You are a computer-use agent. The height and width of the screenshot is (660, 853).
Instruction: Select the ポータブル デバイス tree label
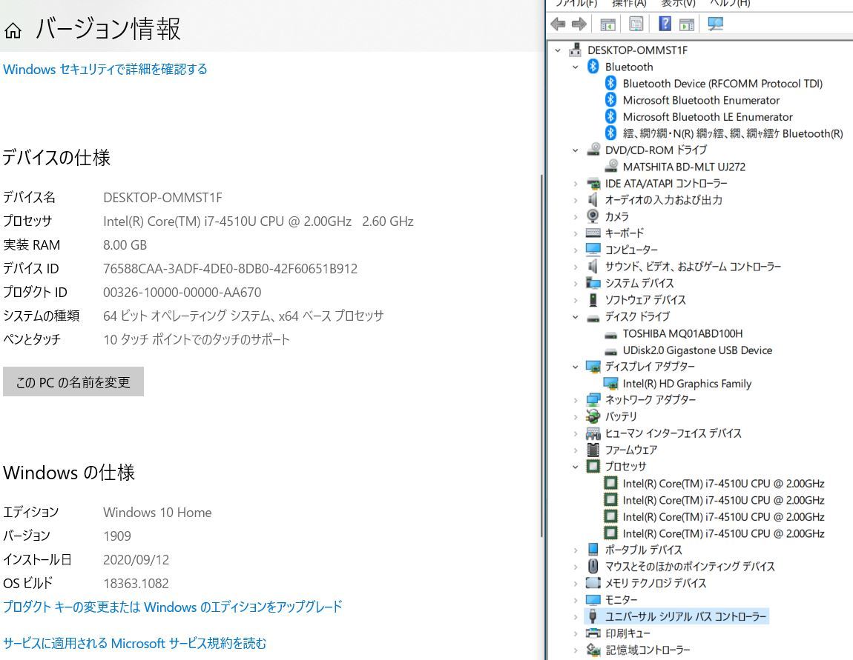pyautogui.click(x=644, y=550)
